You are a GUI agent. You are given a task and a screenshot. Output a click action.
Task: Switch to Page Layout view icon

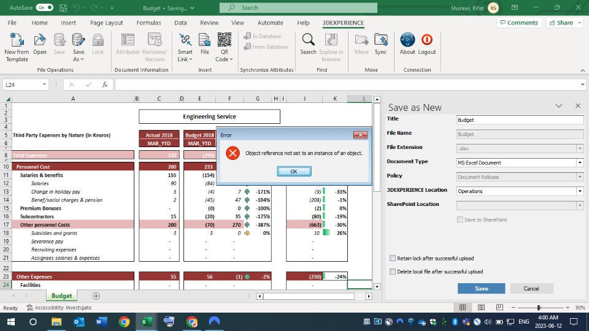click(481, 307)
